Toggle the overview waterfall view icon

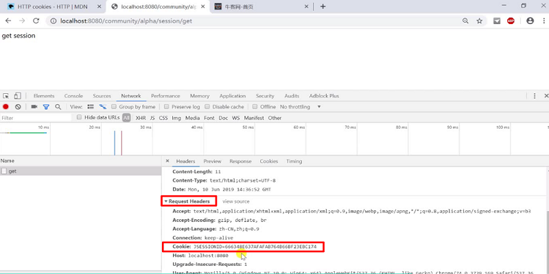click(x=102, y=107)
